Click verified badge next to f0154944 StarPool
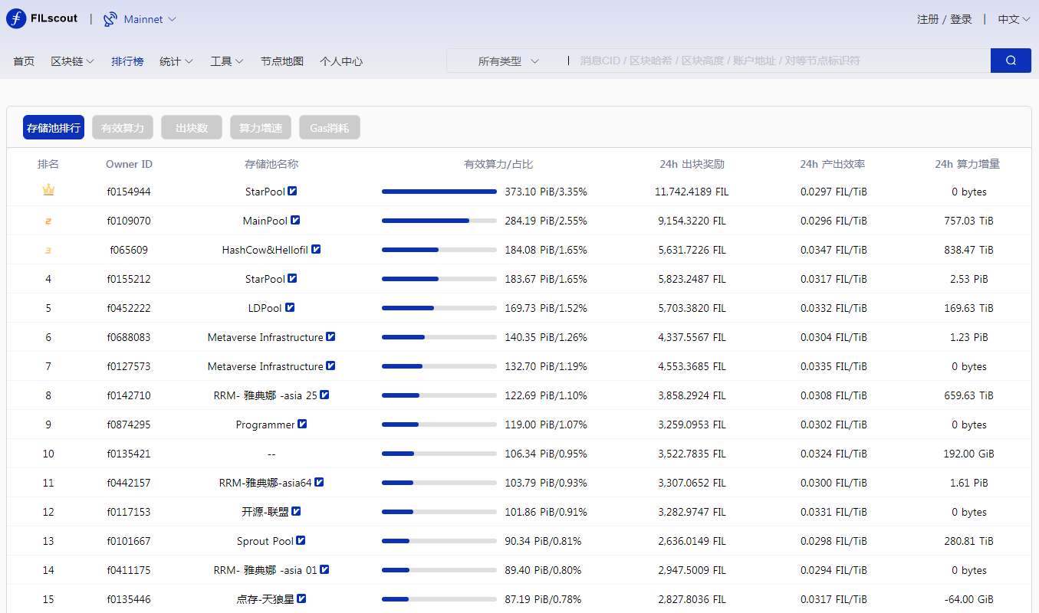This screenshot has height=613, width=1039. pyautogui.click(x=292, y=191)
